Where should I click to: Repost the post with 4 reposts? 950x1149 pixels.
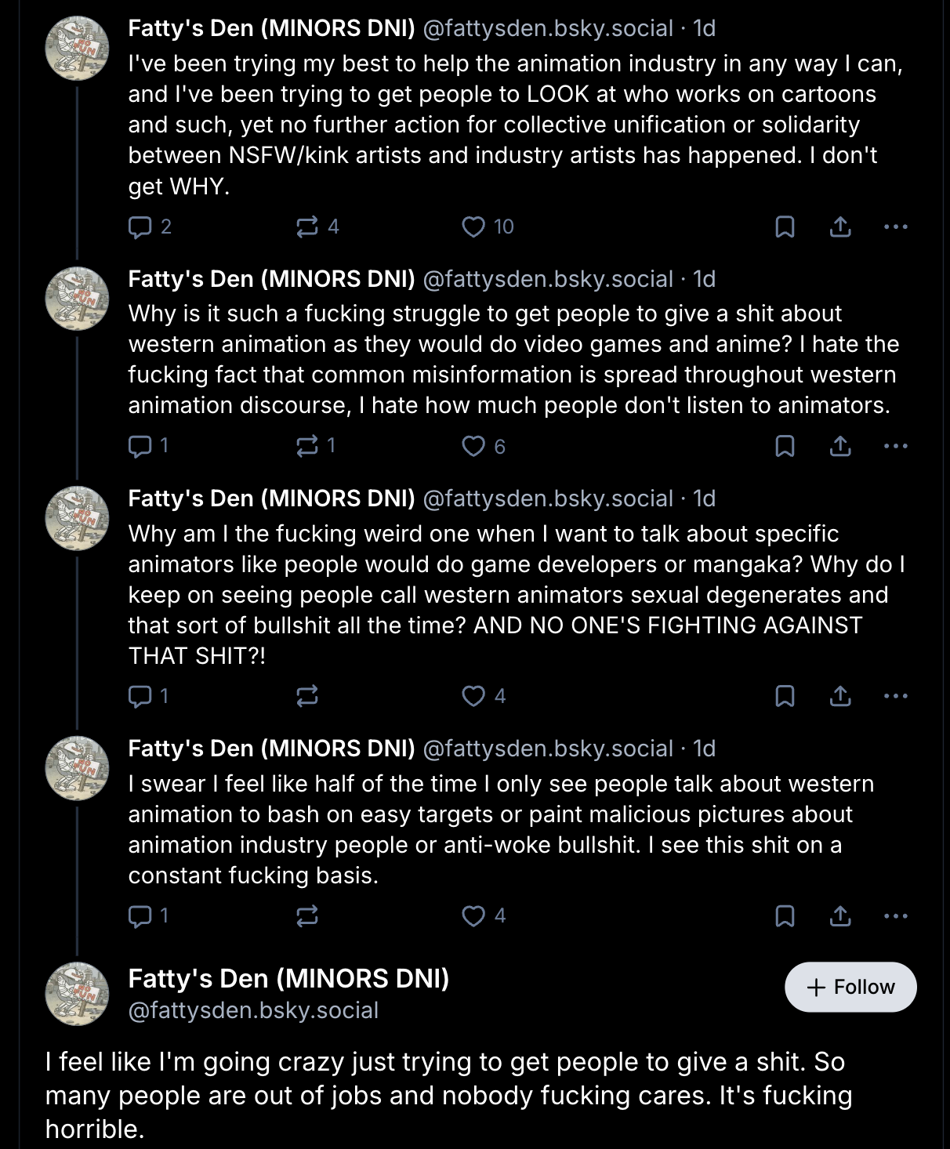[x=307, y=227]
